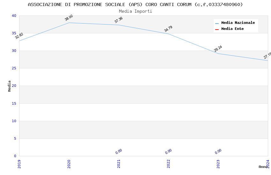Click the Media Importi subtitle
271x175 pixels.
pos(135,11)
